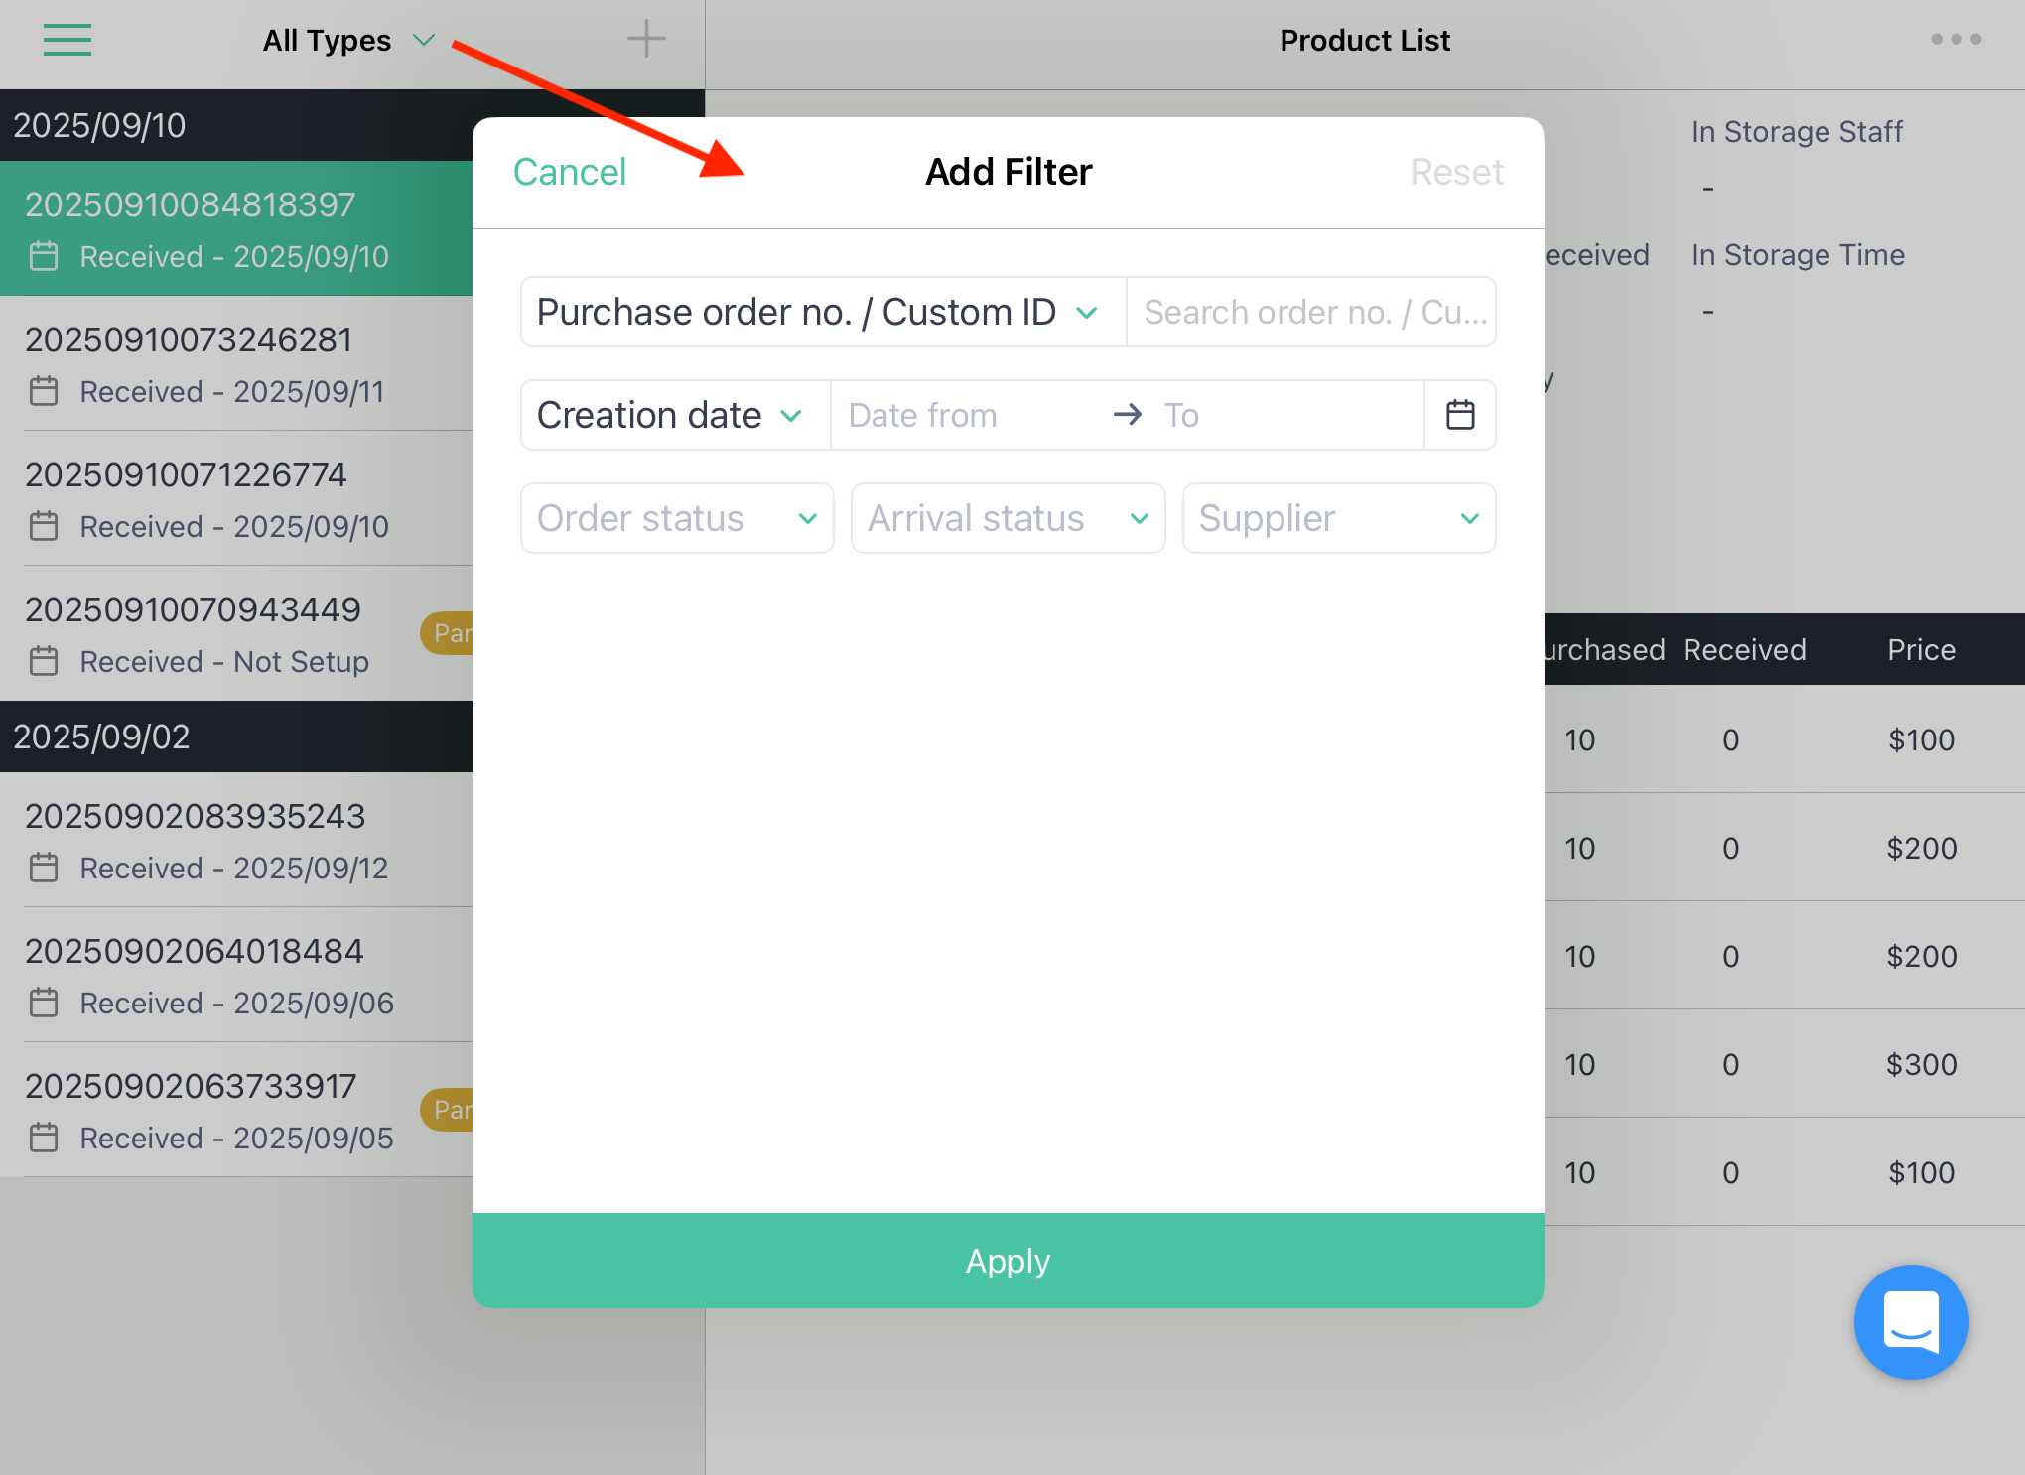Expand the All Types dropdown
Screen dimensions: 2025x1475
[348, 41]
